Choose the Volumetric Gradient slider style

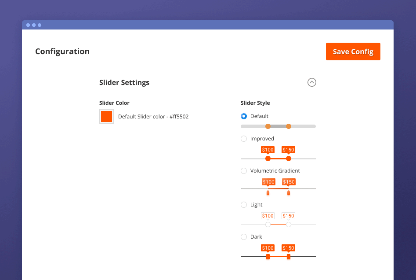point(244,171)
